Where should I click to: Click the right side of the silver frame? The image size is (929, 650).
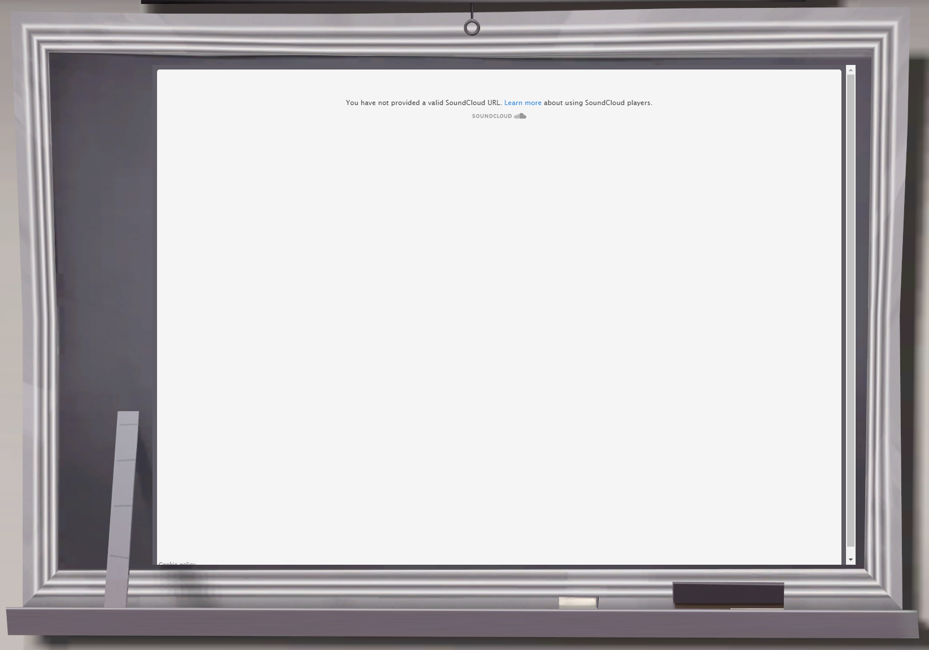point(887,311)
